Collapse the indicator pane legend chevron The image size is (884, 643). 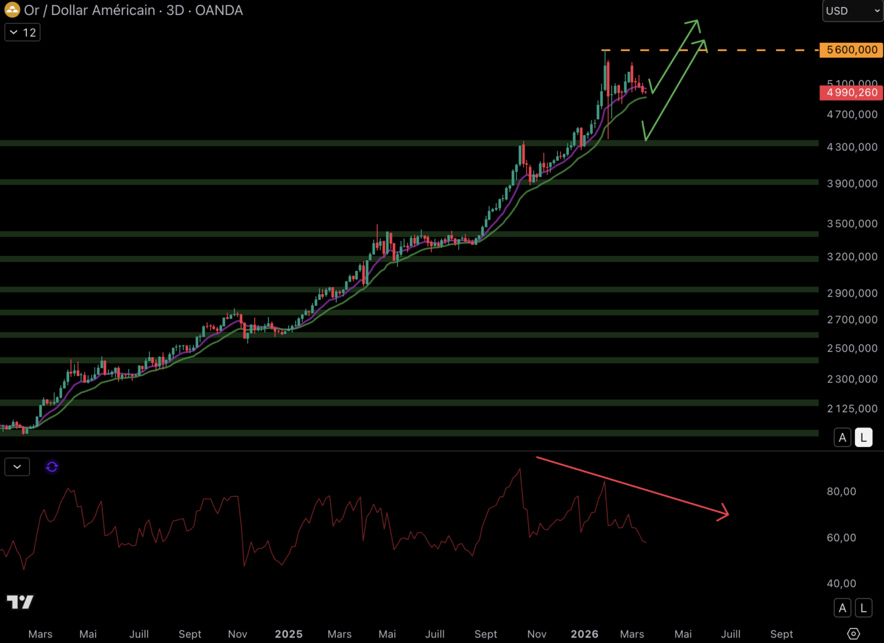point(17,467)
